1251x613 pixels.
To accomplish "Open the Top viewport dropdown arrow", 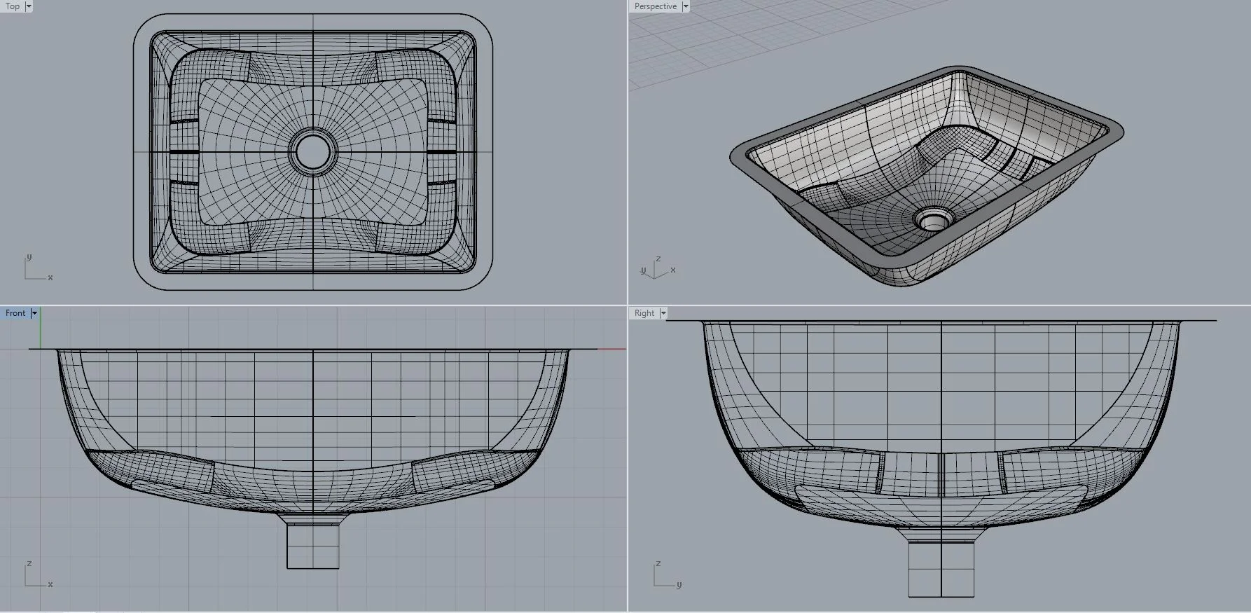I will click(29, 6).
